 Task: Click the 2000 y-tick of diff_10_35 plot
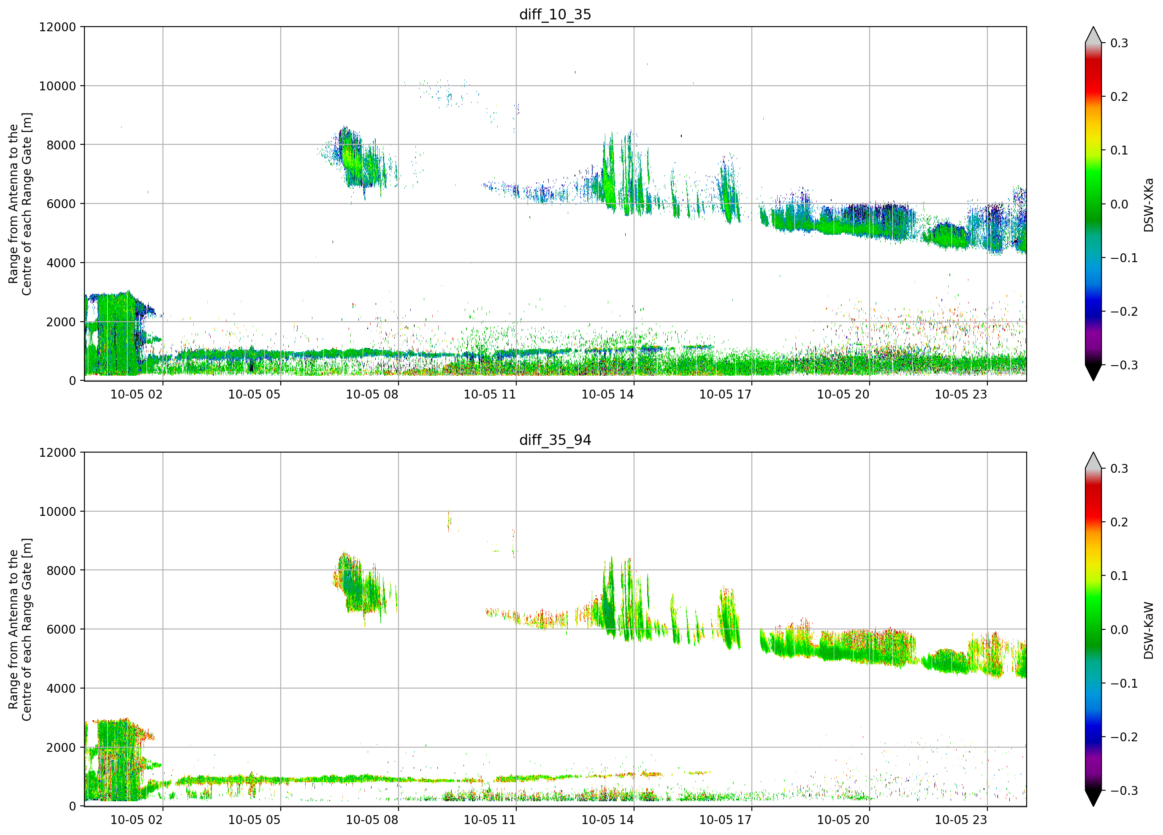(61, 322)
